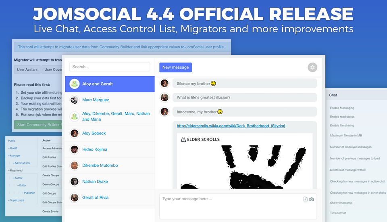Select Guest group in ACL tree
Screen dimensions: 387x222
(12, 148)
